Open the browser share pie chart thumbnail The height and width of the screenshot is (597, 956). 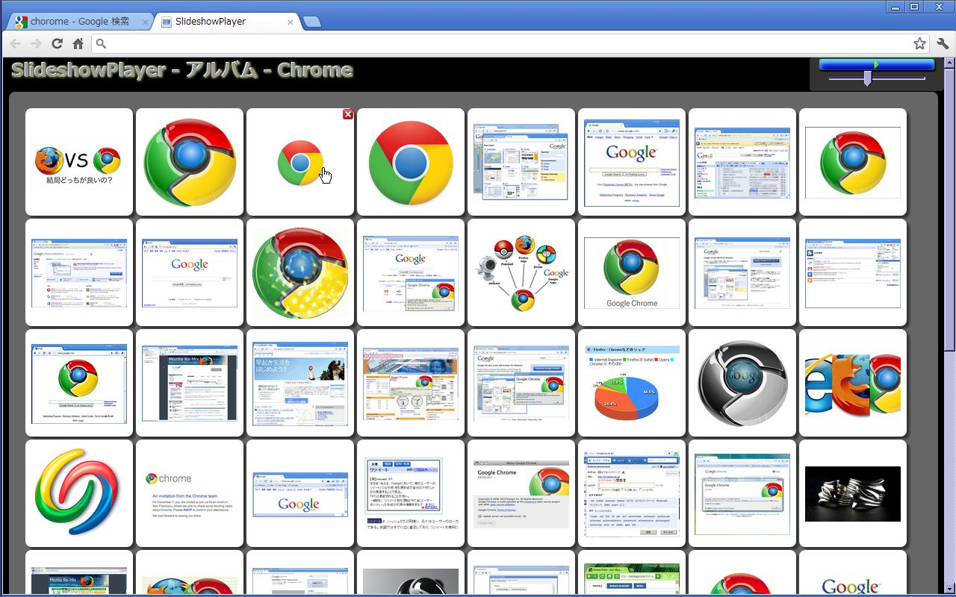click(632, 383)
